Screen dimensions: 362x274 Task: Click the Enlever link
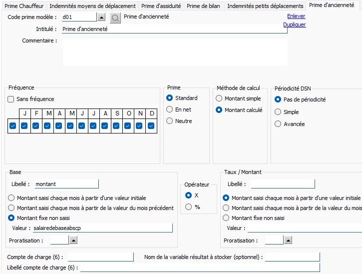point(296,16)
